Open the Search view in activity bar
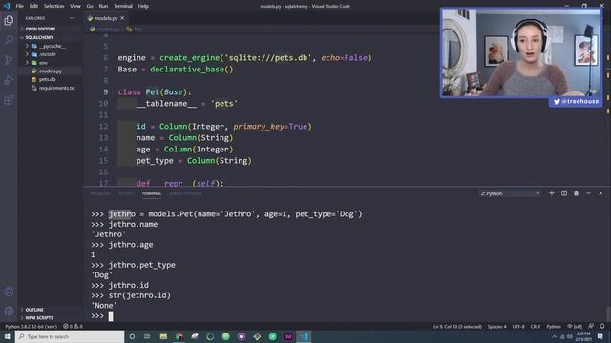Viewport: 611px width, 343px height. pos(9,40)
